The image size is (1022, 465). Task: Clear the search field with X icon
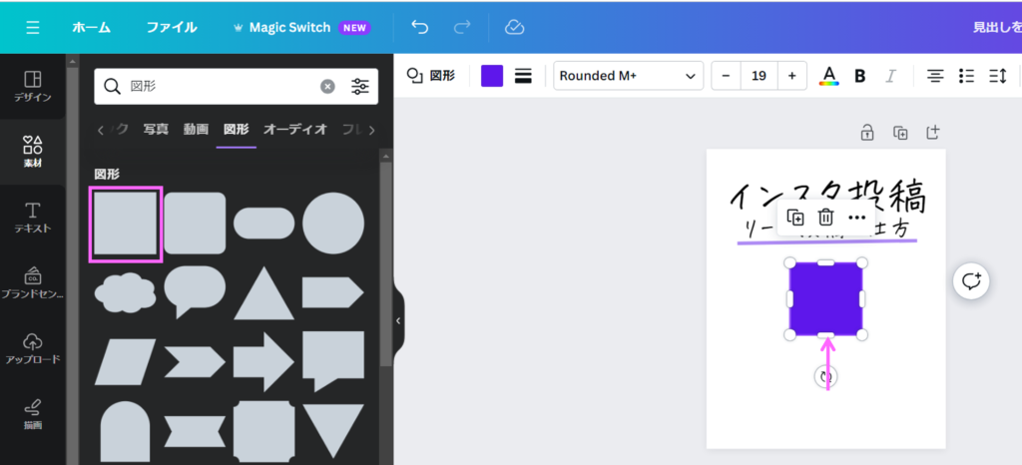tap(327, 87)
